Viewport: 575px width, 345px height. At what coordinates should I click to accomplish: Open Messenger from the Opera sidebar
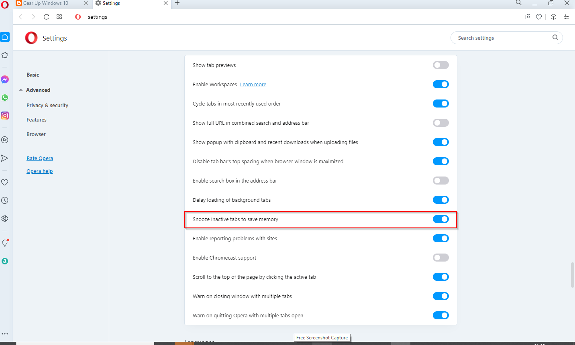(x=5, y=79)
